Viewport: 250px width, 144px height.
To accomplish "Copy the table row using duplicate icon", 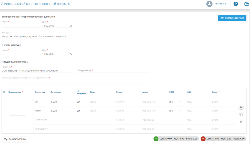I will pyautogui.click(x=241, y=115).
